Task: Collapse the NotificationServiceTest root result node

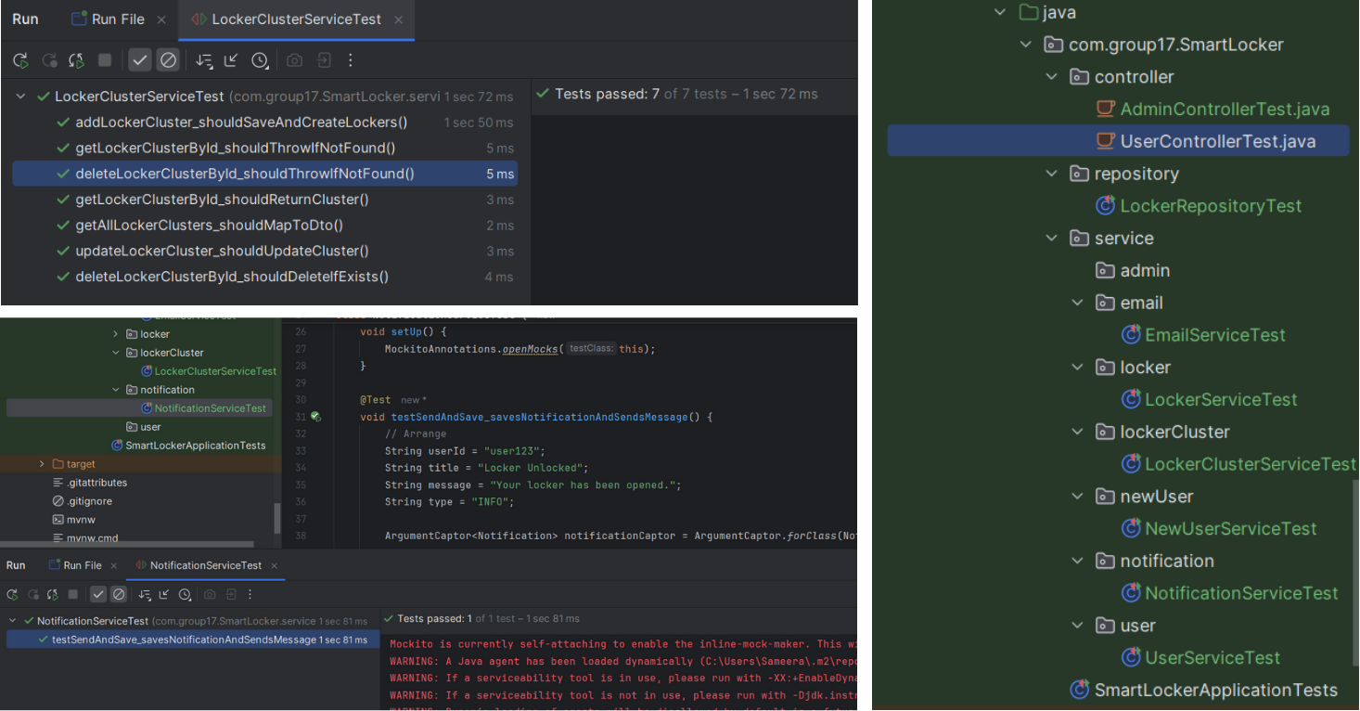Action: pos(13,621)
